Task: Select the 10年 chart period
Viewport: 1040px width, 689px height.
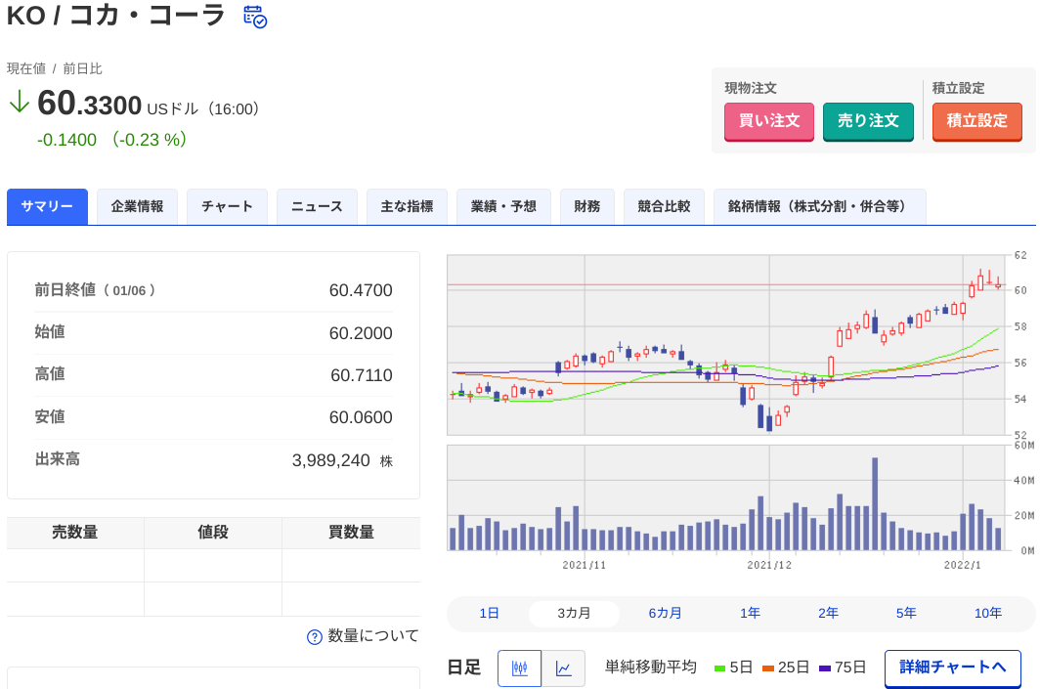Action: pyautogui.click(x=987, y=614)
